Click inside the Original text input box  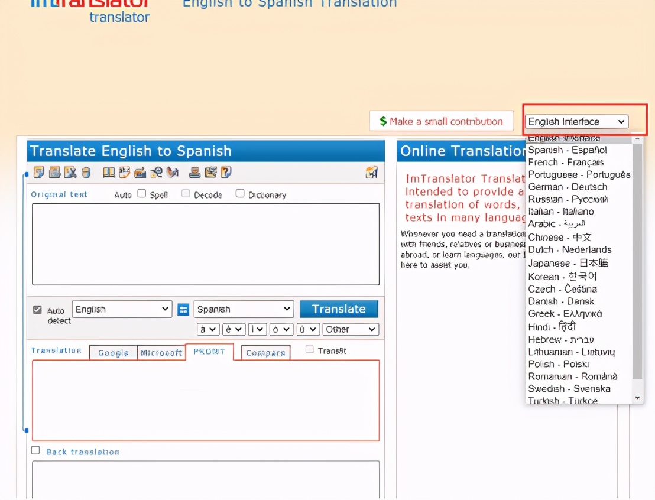(206, 244)
